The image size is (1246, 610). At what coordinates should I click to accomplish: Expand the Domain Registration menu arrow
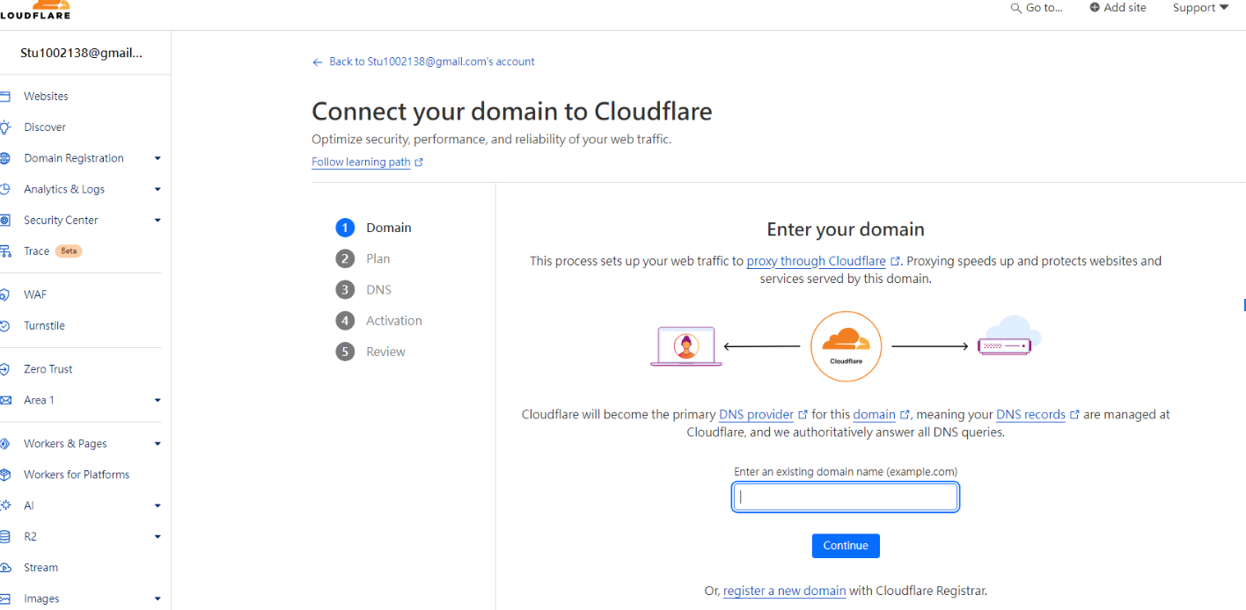[x=158, y=158]
